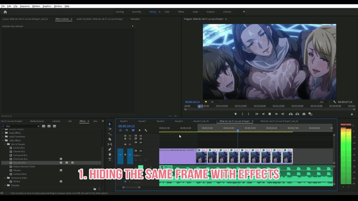Select the Type tool

click(x=110, y=159)
